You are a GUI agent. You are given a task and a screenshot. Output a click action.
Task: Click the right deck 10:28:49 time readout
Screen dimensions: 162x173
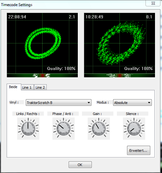[x=94, y=17]
